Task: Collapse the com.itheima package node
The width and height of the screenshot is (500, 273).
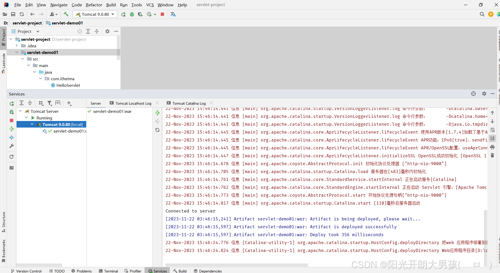Action: coord(40,79)
